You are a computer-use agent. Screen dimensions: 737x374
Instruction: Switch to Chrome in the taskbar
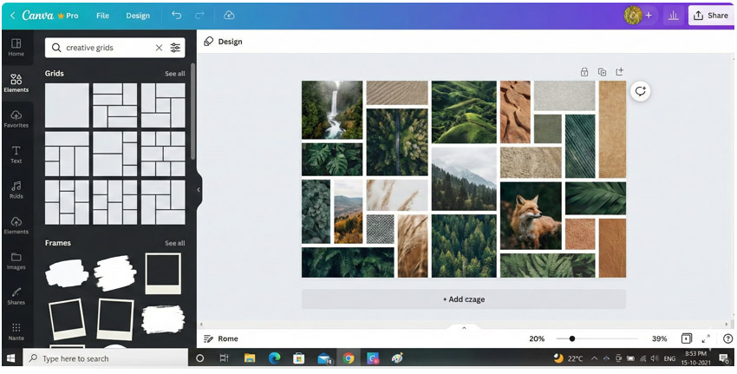tap(349, 358)
